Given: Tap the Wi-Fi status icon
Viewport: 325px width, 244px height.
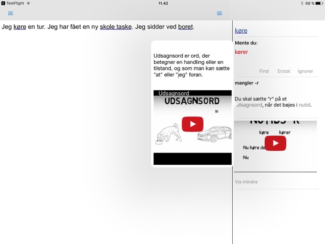Looking at the screenshot, I should pos(29,3).
